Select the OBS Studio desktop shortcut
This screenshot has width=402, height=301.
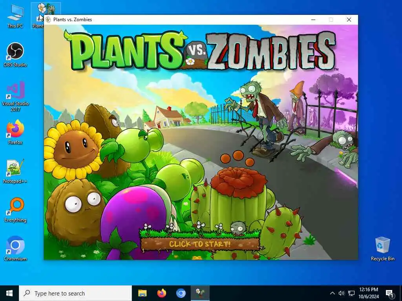15,54
